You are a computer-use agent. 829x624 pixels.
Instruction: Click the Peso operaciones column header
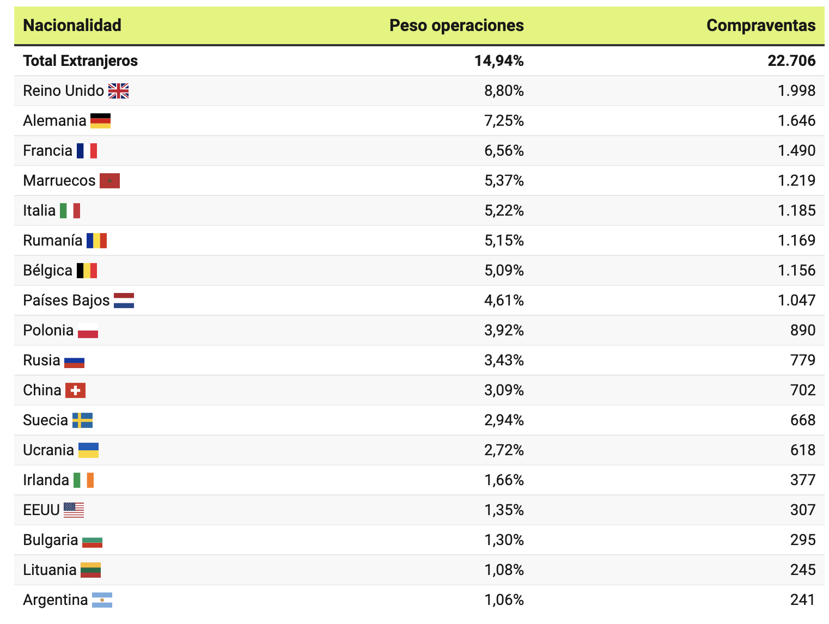pyautogui.click(x=456, y=26)
